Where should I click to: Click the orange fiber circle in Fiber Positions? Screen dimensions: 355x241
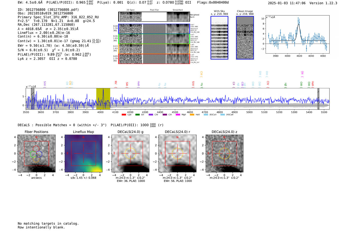point(36,159)
